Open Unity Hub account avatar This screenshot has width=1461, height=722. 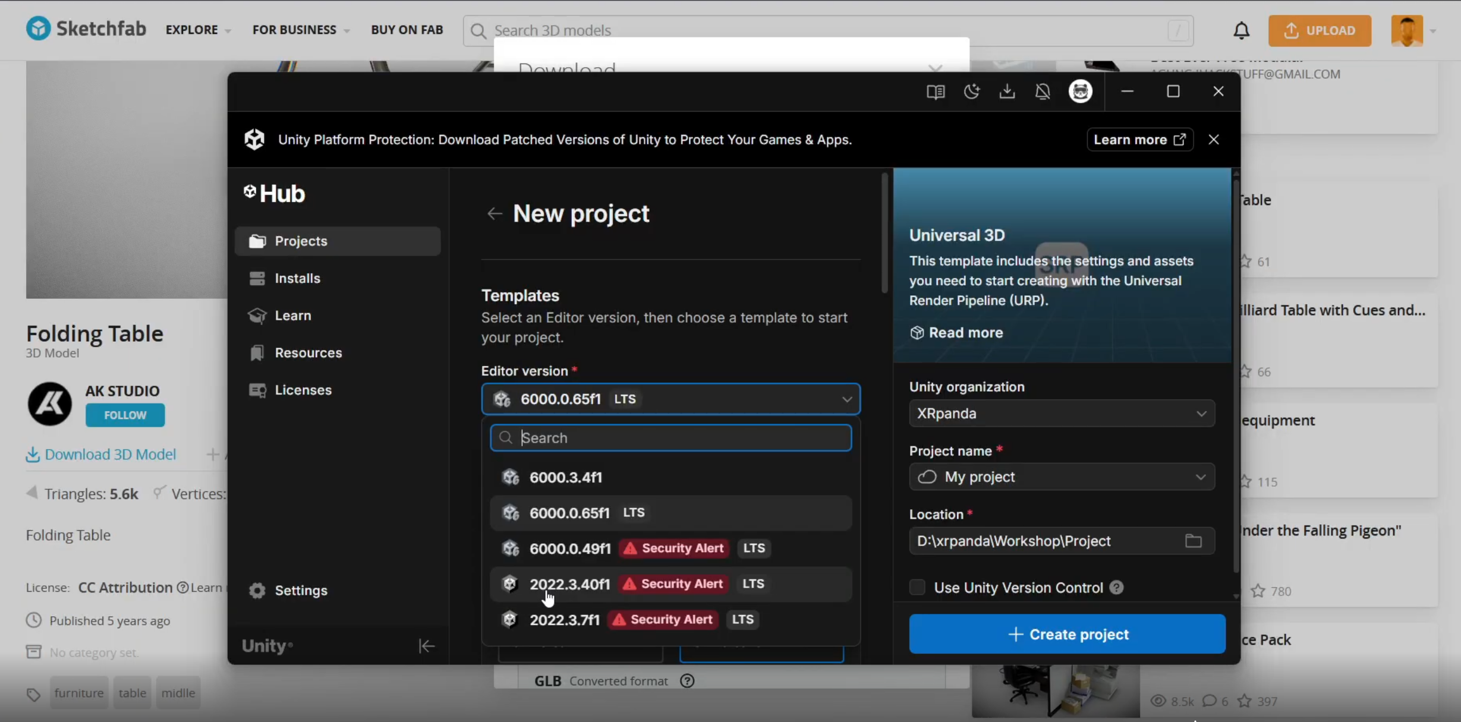[1080, 92]
